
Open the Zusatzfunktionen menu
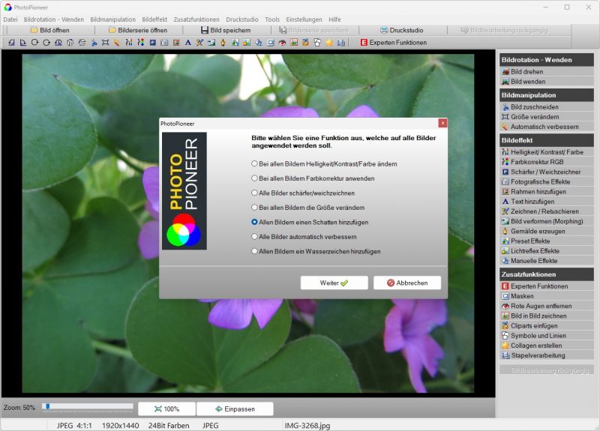[x=197, y=19]
